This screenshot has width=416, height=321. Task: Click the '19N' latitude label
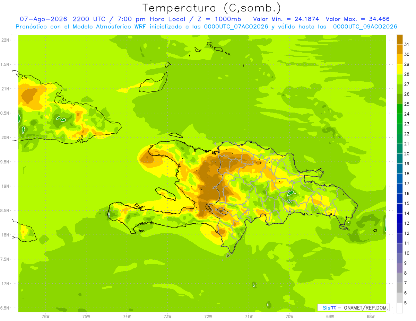5,186
